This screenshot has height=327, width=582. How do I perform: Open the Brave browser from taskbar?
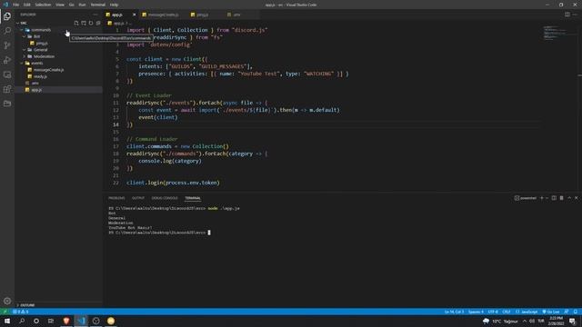point(66,321)
